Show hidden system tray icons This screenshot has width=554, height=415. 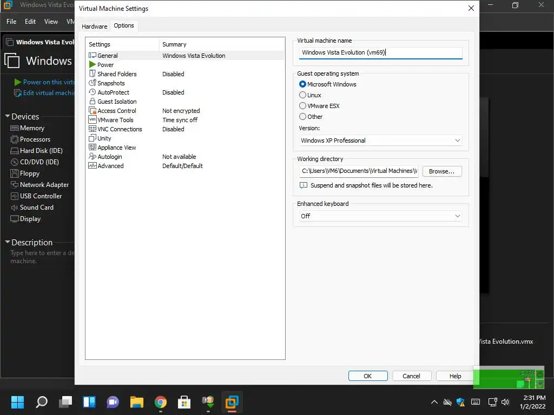(434, 402)
